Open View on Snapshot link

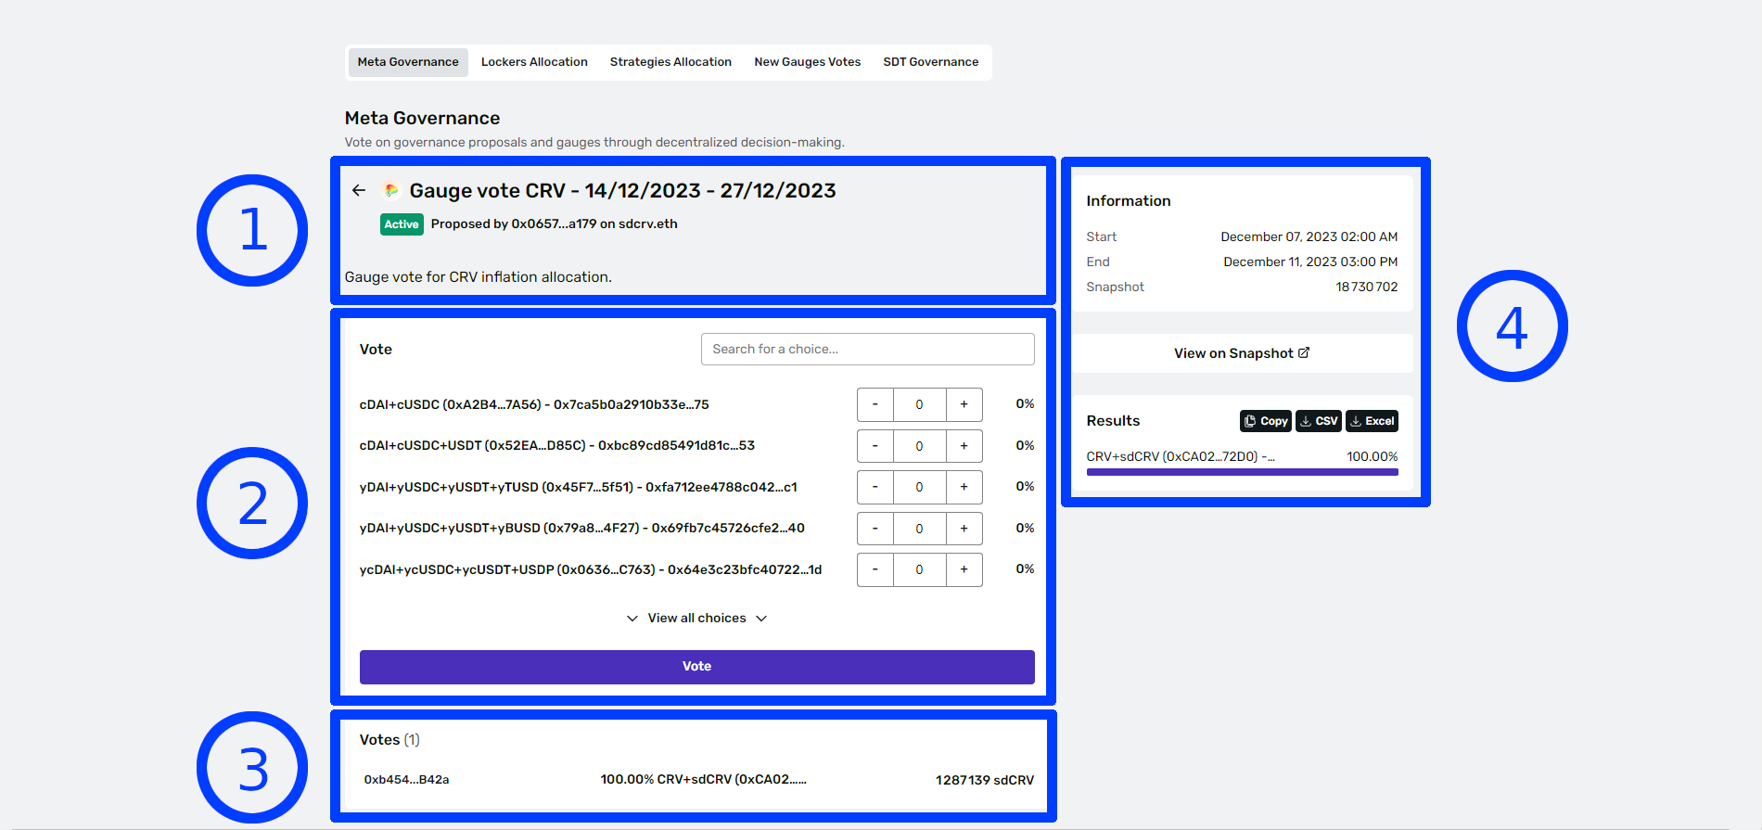1241,353
